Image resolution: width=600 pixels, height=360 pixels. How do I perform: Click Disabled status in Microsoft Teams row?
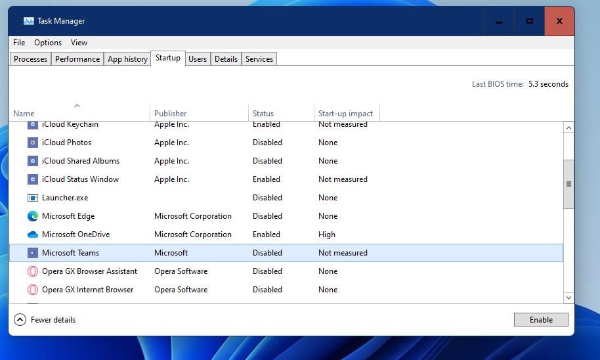(x=267, y=253)
